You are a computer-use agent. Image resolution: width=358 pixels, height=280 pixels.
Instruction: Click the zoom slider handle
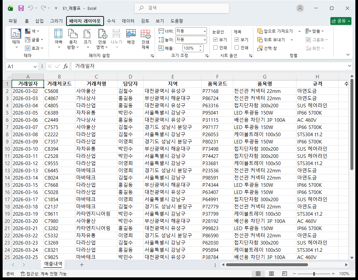tap(314, 274)
